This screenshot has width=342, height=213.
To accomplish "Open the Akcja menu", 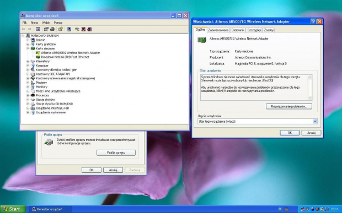I will [x=34, y=23].
